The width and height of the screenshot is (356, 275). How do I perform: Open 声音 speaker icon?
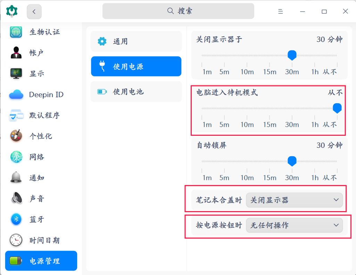click(16, 198)
